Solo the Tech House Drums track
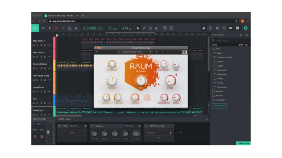 point(37,80)
